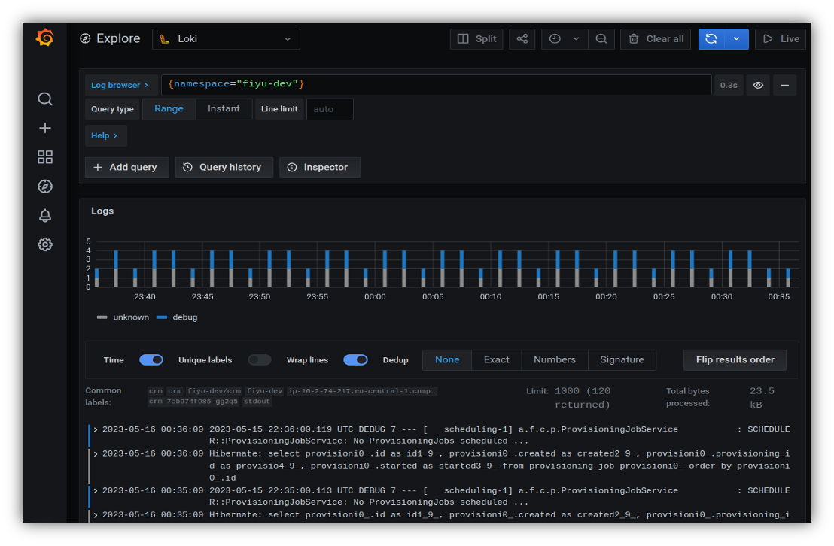
Task: Expand the 00:36:00 DEBUG log row
Action: (x=96, y=429)
